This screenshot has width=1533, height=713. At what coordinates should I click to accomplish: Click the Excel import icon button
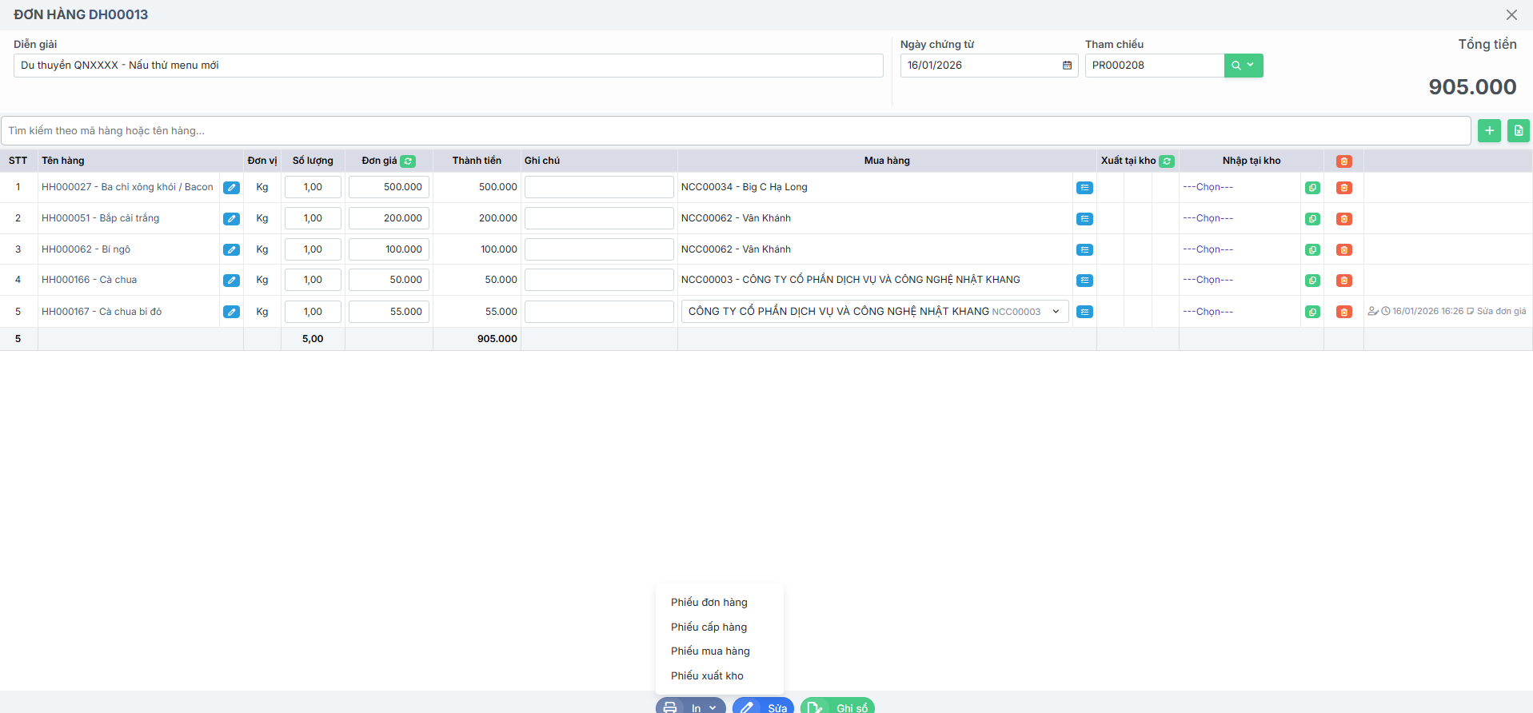click(1518, 130)
